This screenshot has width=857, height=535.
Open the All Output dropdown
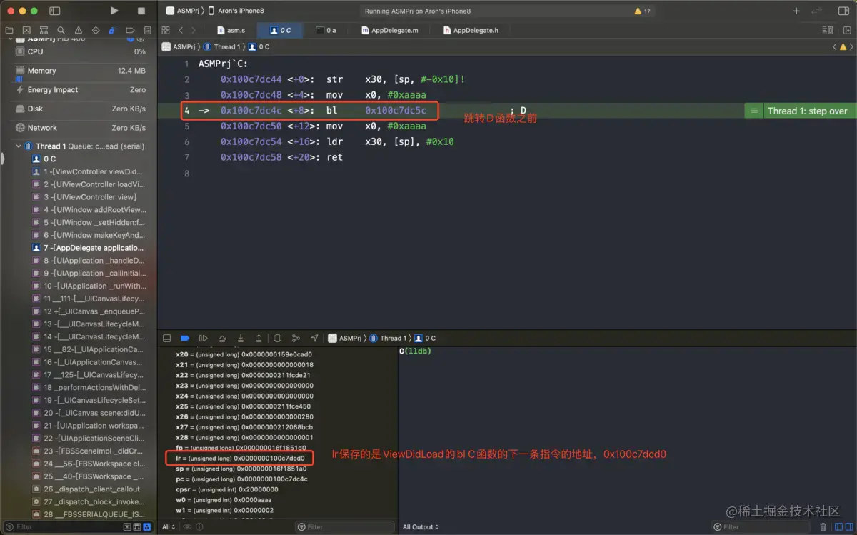(421, 527)
